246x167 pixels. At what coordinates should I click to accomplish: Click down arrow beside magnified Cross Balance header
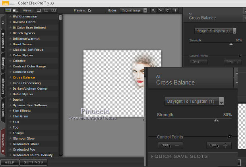236,83
